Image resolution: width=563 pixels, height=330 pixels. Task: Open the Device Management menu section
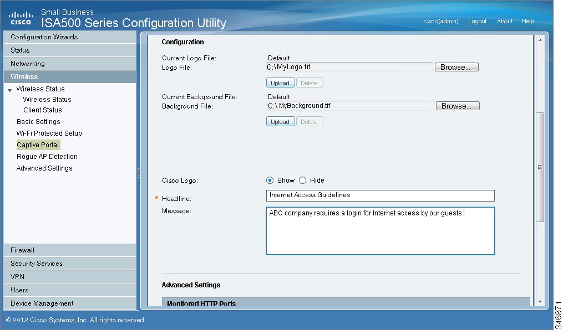(x=70, y=303)
